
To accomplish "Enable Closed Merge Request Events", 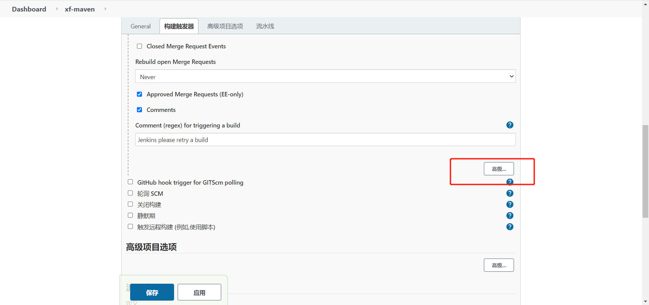I will (140, 46).
